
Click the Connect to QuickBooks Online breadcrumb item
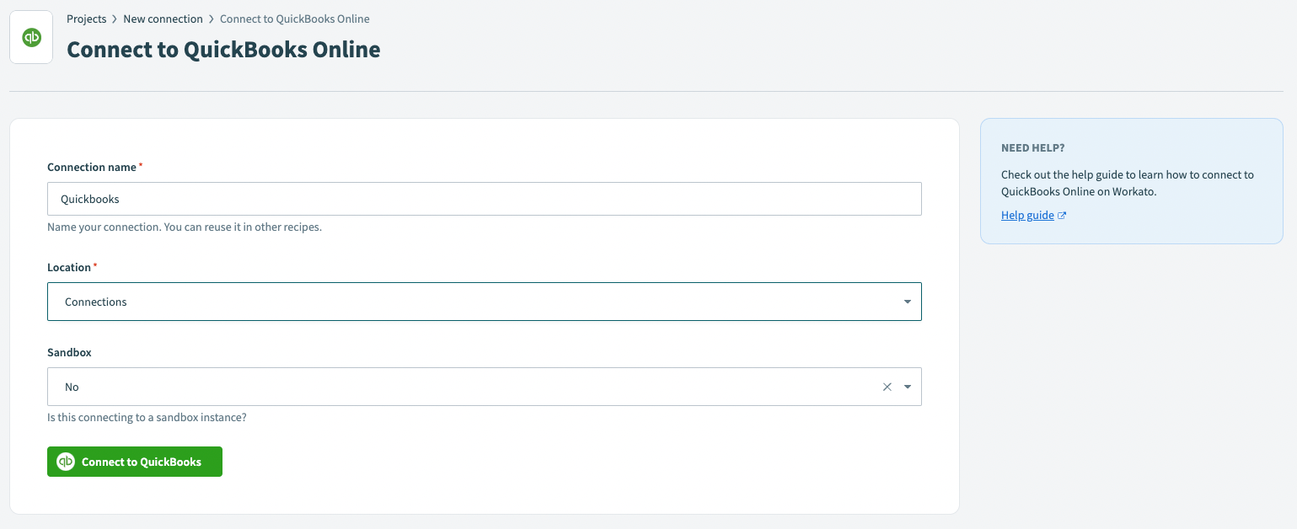pyautogui.click(x=294, y=19)
